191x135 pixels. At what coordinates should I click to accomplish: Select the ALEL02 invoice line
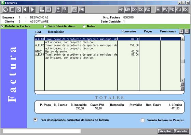click(108, 47)
